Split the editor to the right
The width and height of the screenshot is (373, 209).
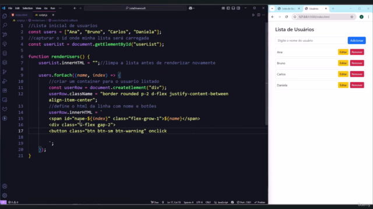coord(259,15)
